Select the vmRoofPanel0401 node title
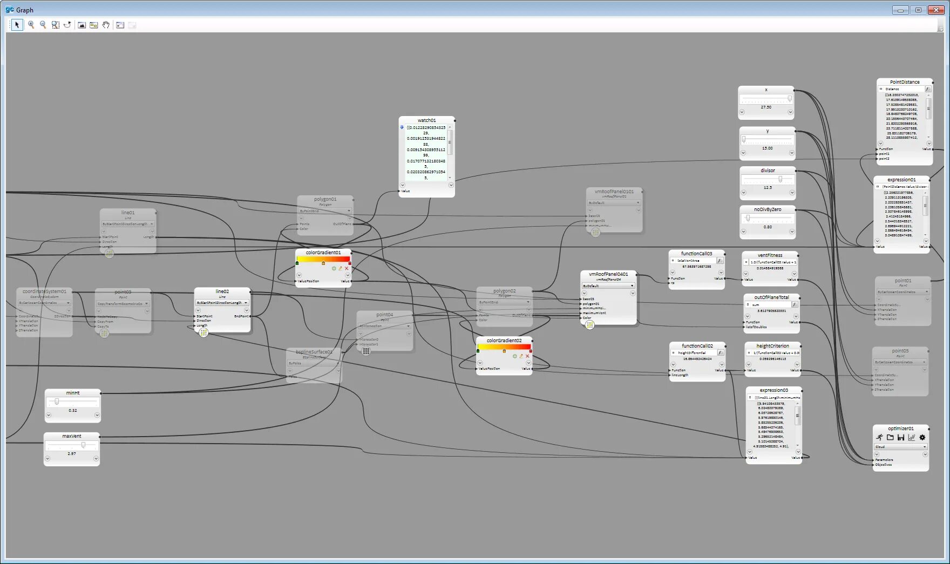The image size is (950, 564). click(608, 274)
